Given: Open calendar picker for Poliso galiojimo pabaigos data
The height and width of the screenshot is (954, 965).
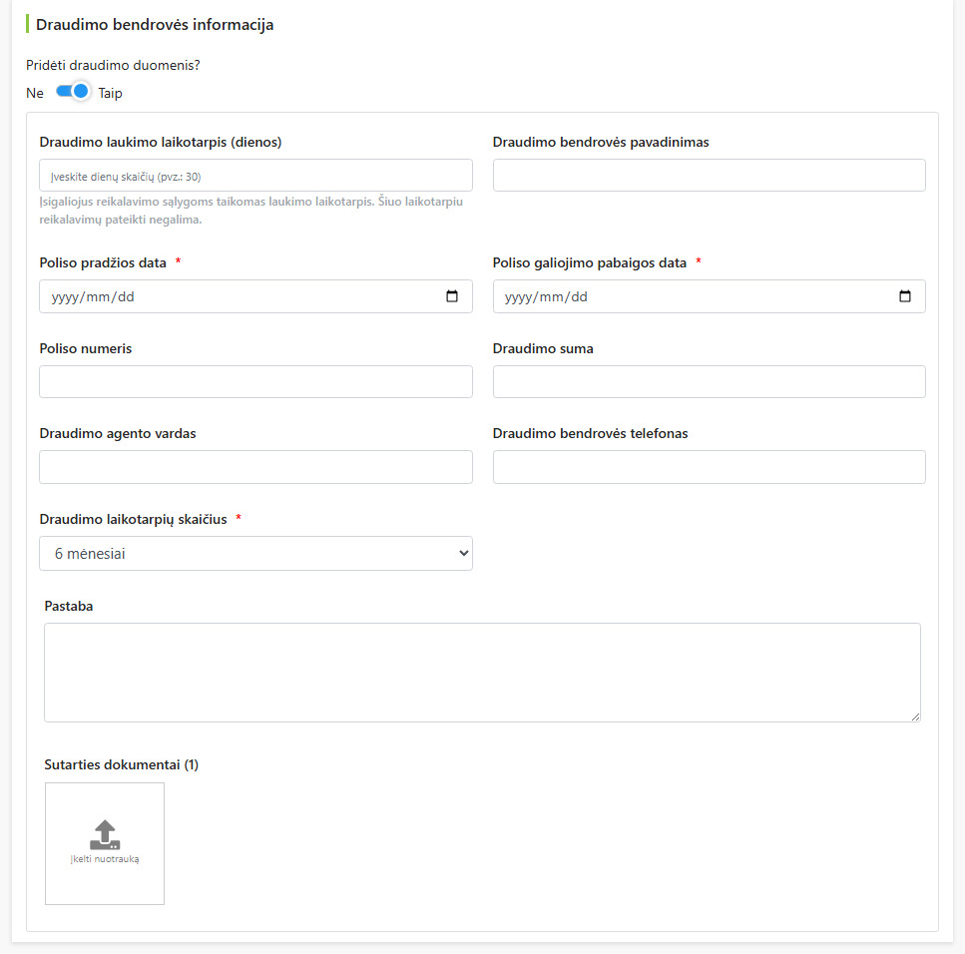Looking at the screenshot, I should (905, 296).
